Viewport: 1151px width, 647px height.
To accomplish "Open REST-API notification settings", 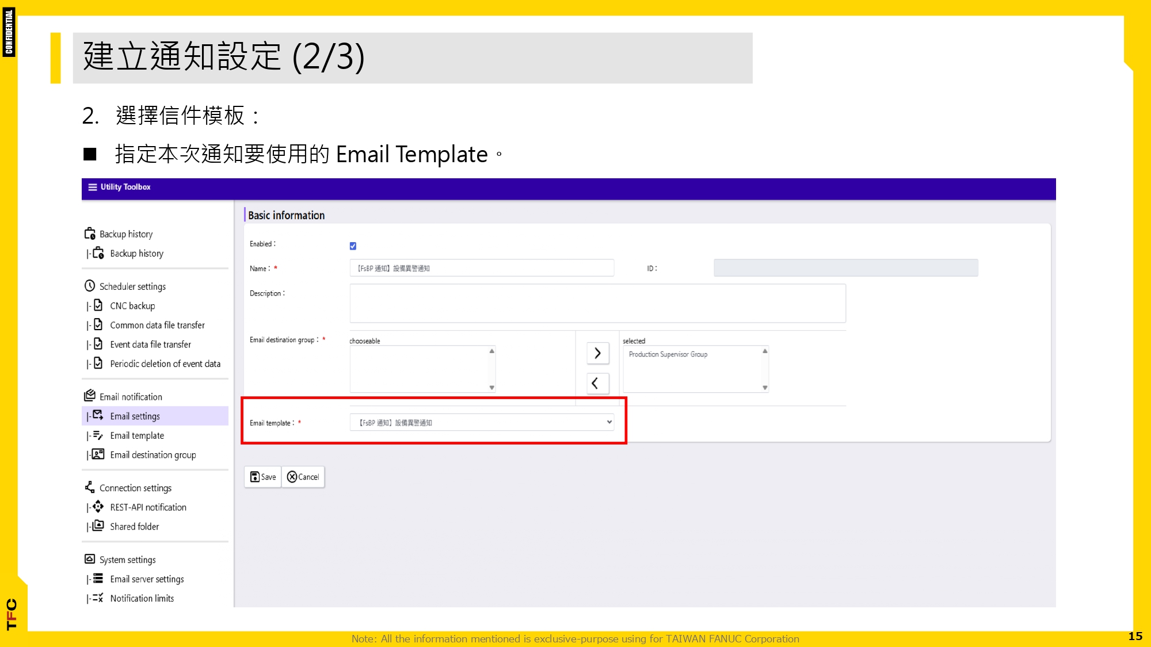I will click(x=97, y=507).
